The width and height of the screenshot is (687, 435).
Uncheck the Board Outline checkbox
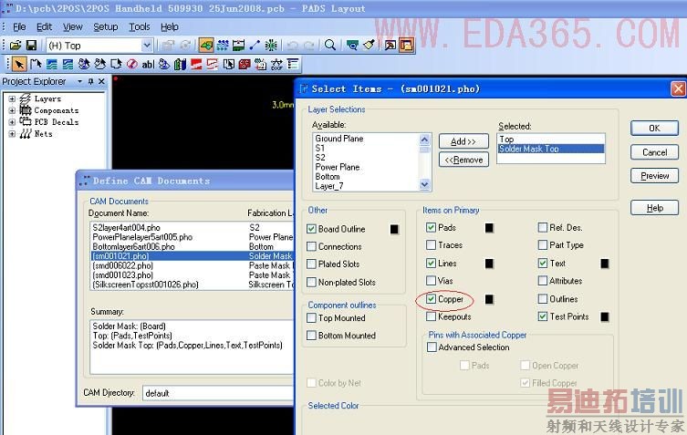(311, 229)
